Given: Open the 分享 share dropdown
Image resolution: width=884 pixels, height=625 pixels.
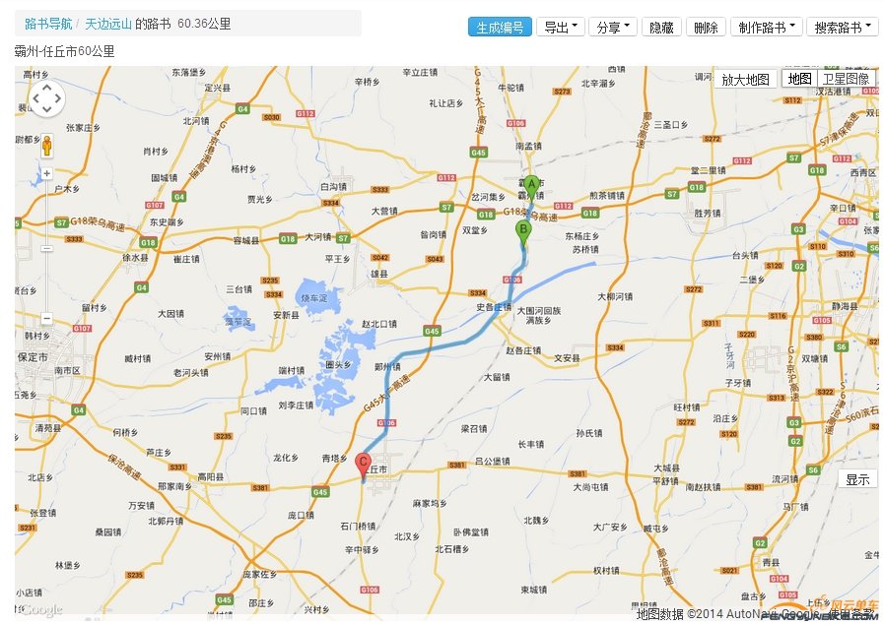Looking at the screenshot, I should pyautogui.click(x=612, y=27).
